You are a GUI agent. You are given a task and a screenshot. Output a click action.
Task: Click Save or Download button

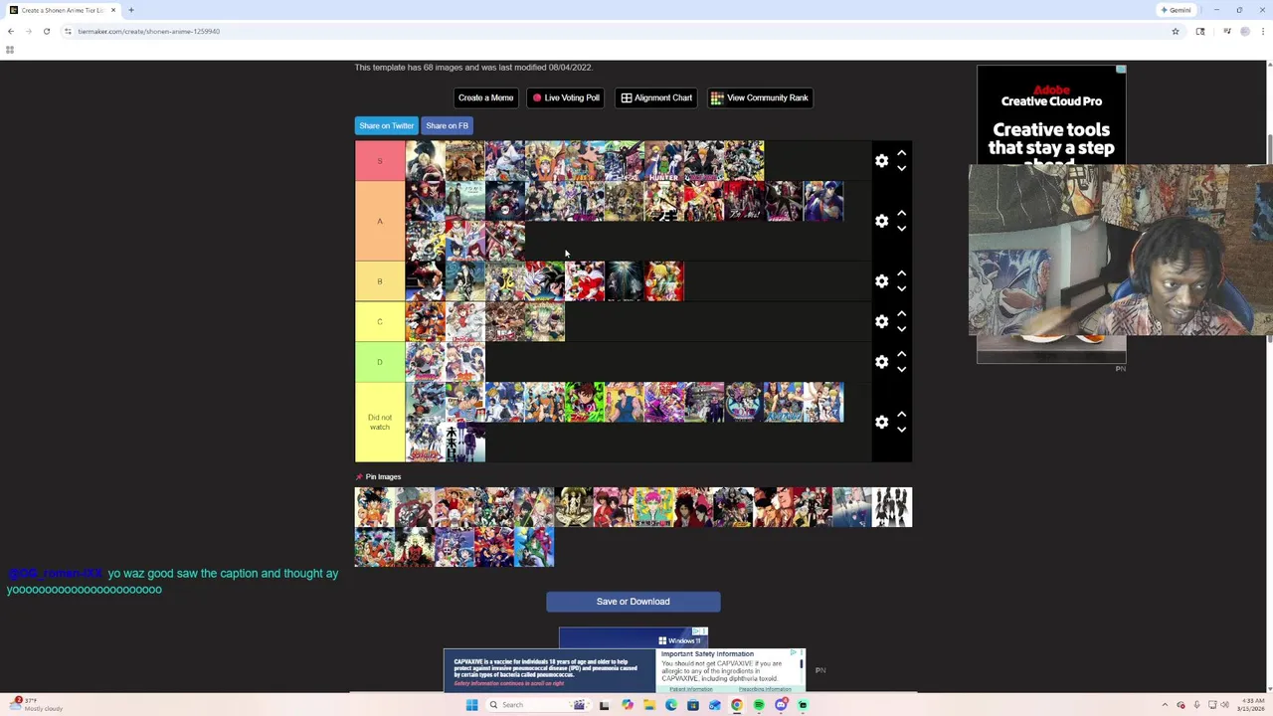[633, 602]
